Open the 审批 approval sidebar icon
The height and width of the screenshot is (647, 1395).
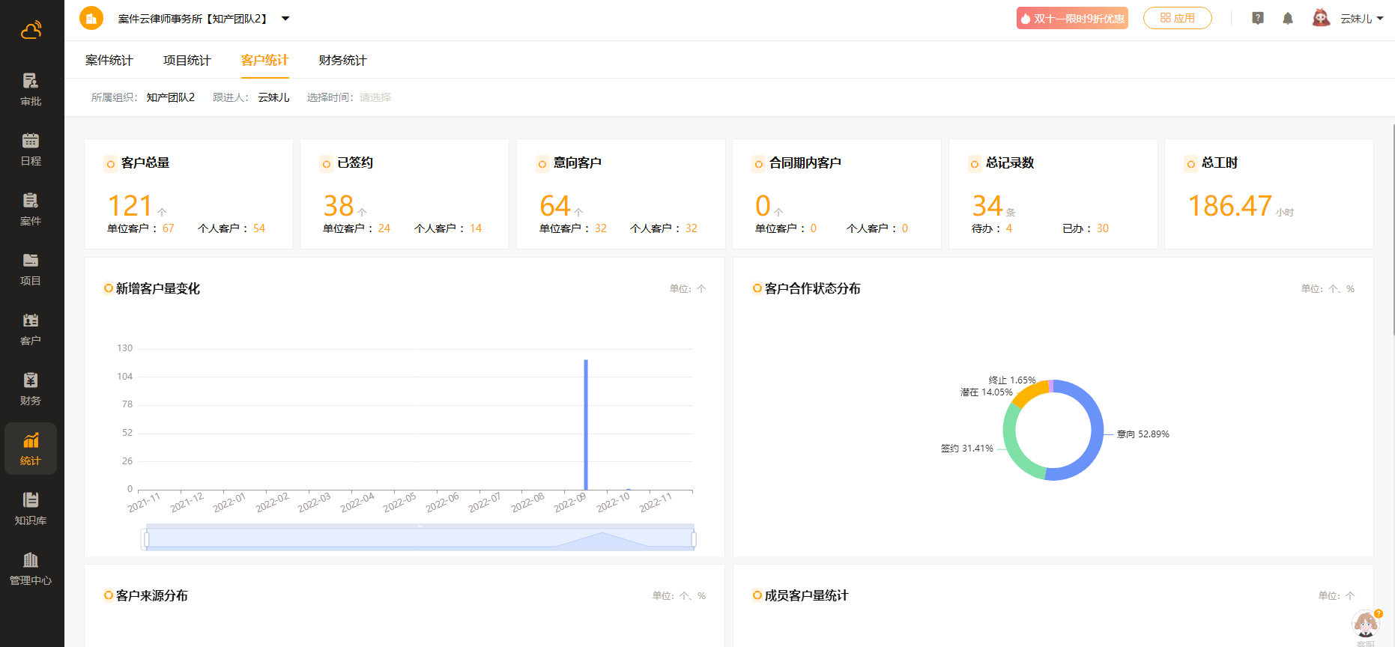click(x=31, y=89)
